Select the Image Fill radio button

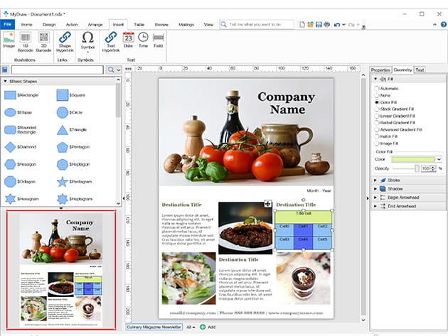(x=377, y=143)
